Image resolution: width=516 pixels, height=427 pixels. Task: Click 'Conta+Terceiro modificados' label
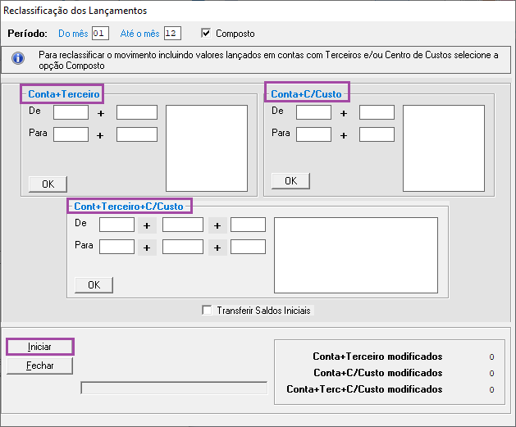[x=377, y=357]
